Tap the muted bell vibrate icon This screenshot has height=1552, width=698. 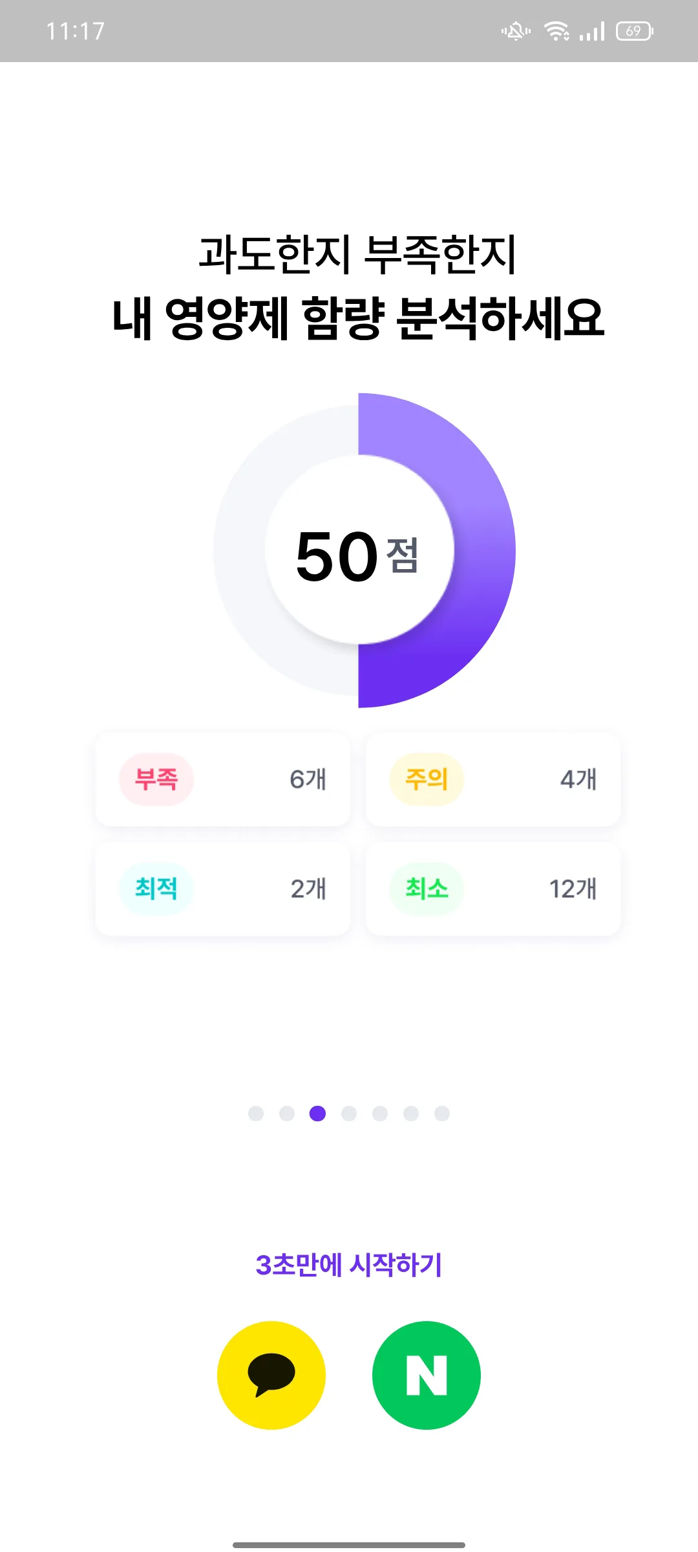[516, 30]
